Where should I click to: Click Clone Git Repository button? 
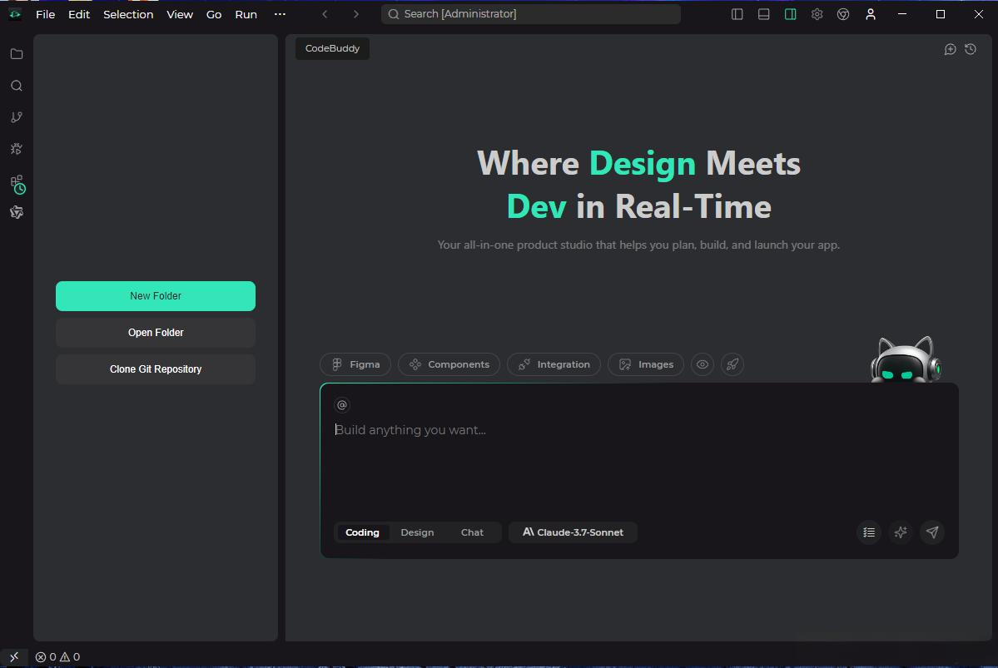(156, 369)
